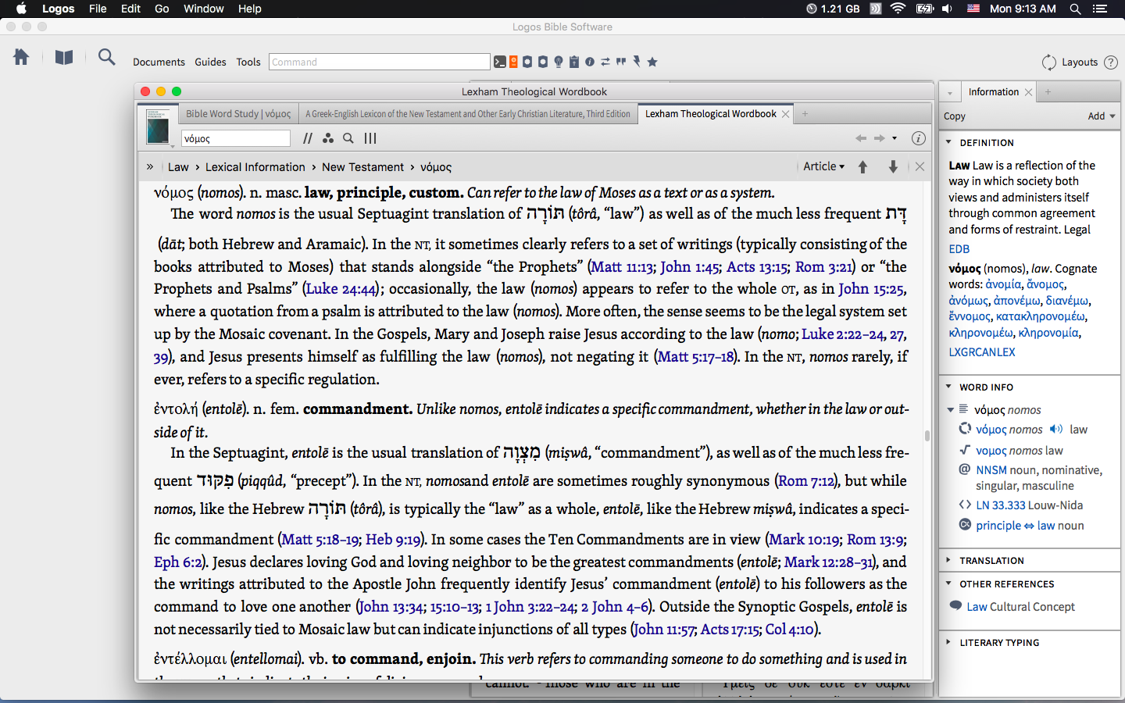1125x703 pixels.
Task: Open the Window menu in menu bar
Action: coord(203,9)
